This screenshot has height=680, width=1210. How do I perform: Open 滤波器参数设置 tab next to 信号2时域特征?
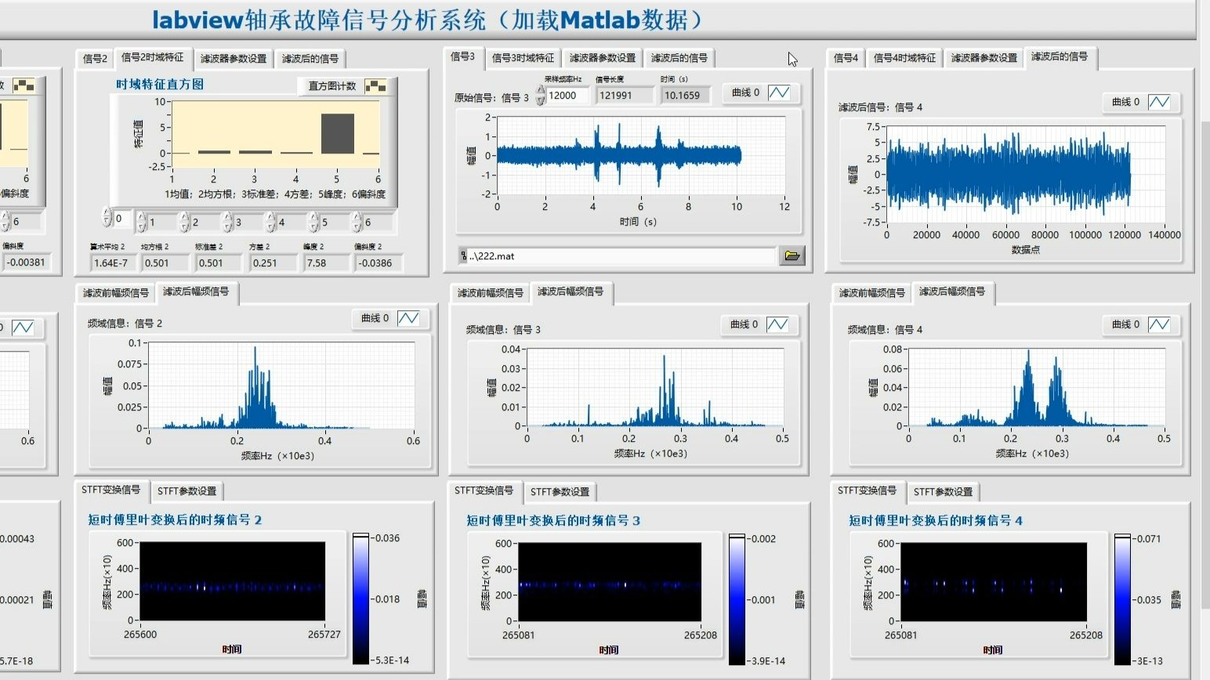(x=234, y=59)
